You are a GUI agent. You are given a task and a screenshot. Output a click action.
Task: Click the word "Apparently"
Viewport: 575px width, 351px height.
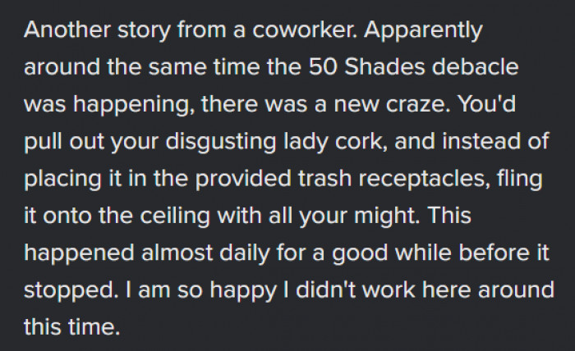click(x=423, y=30)
